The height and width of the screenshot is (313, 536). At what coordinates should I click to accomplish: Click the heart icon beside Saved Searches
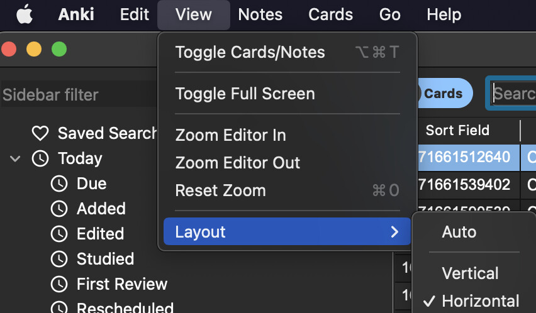tap(40, 133)
